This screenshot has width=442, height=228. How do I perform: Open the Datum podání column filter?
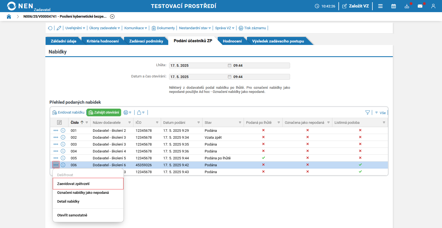[x=199, y=122]
